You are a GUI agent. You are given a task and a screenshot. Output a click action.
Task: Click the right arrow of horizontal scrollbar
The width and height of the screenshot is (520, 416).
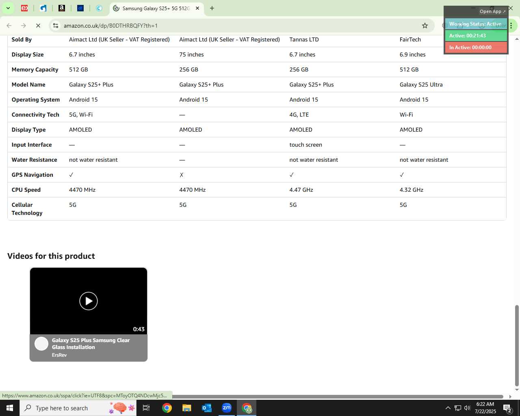click(510, 396)
